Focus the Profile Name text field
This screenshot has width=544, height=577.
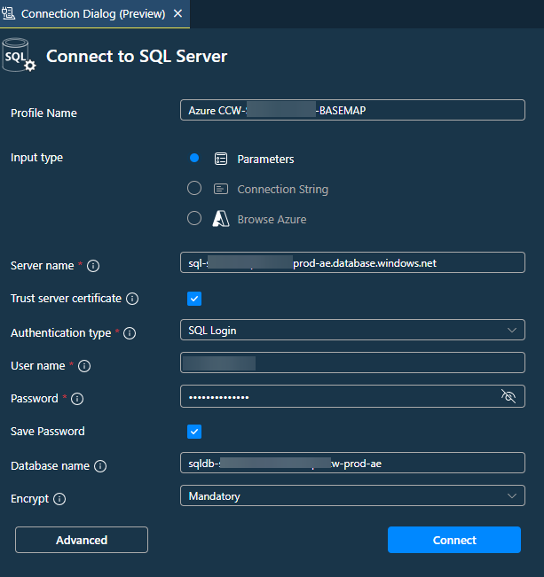pos(352,110)
